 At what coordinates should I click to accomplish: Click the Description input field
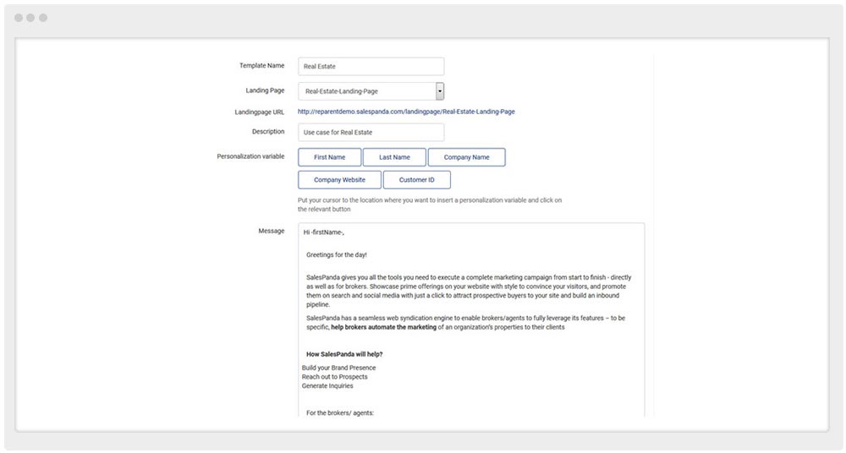click(371, 132)
